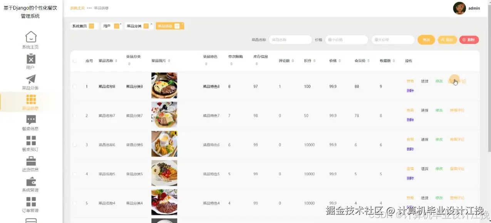The image size is (491, 223).
Task: Tick the checkbox for row 菜品名称6
Action: pyautogui.click(x=75, y=145)
